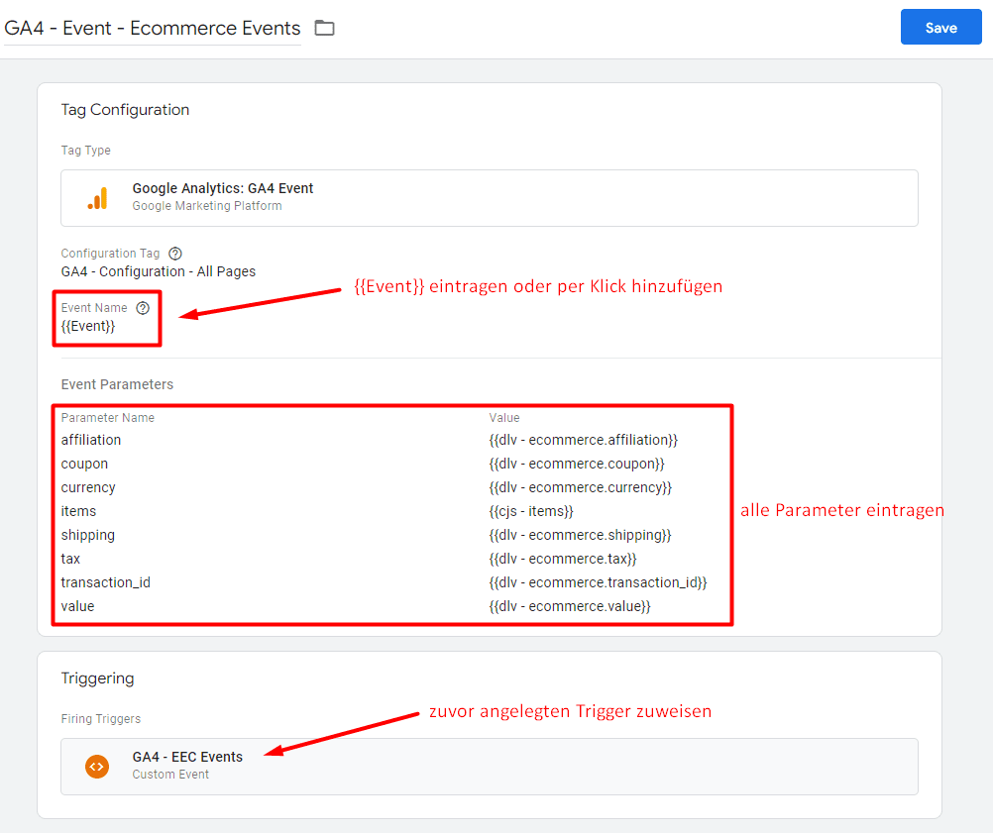The width and height of the screenshot is (993, 833).
Task: Click the Google Analytics bar chart icon
Action: point(97,198)
